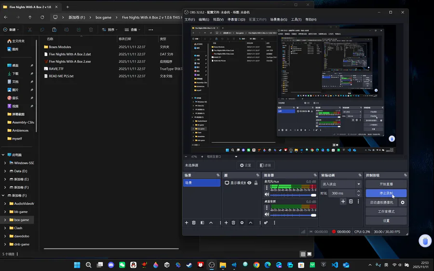Undock the Scene Transitions panel float icon

point(360,175)
